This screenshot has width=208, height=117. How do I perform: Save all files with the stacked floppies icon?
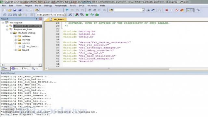pyautogui.click(x=20, y=10)
